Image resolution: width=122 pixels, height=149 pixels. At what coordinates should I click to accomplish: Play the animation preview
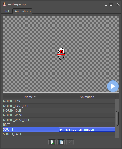(x=113, y=86)
